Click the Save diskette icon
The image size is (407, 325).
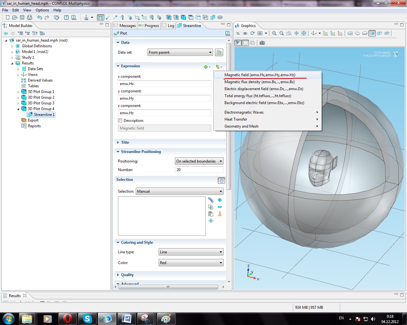[x=22, y=17]
